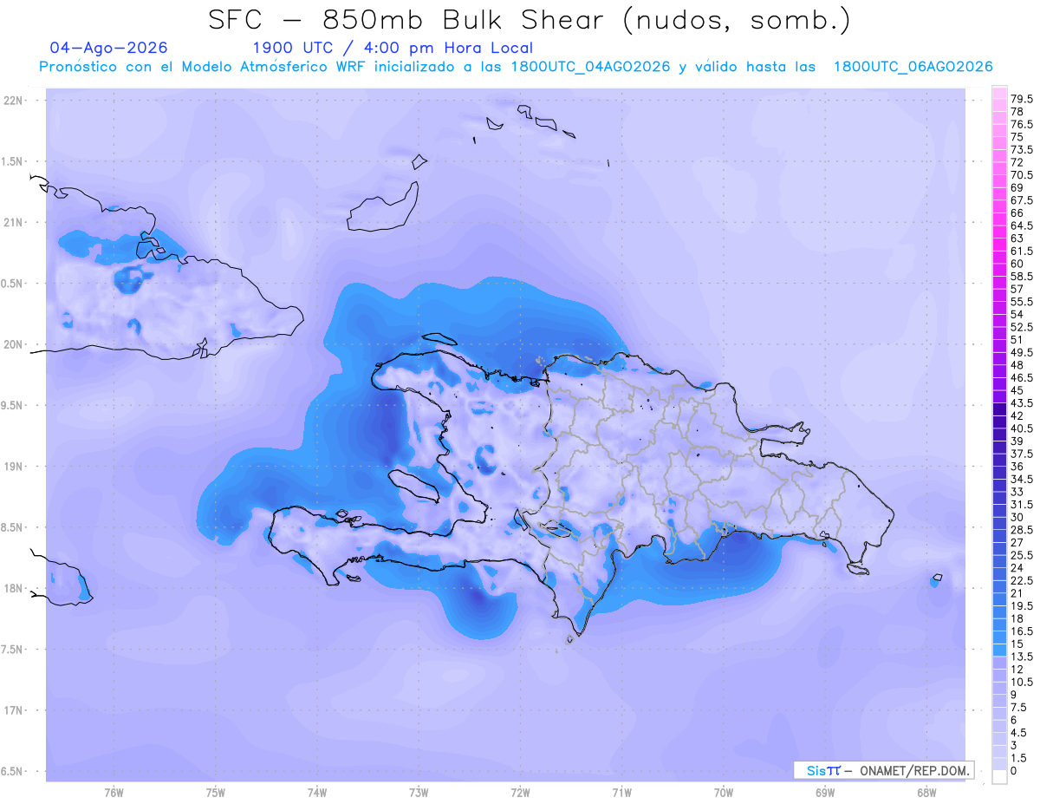Viewport: 1040px width, 804px height.
Task: Click longitude axis label '73W'
Action: pyautogui.click(x=419, y=793)
